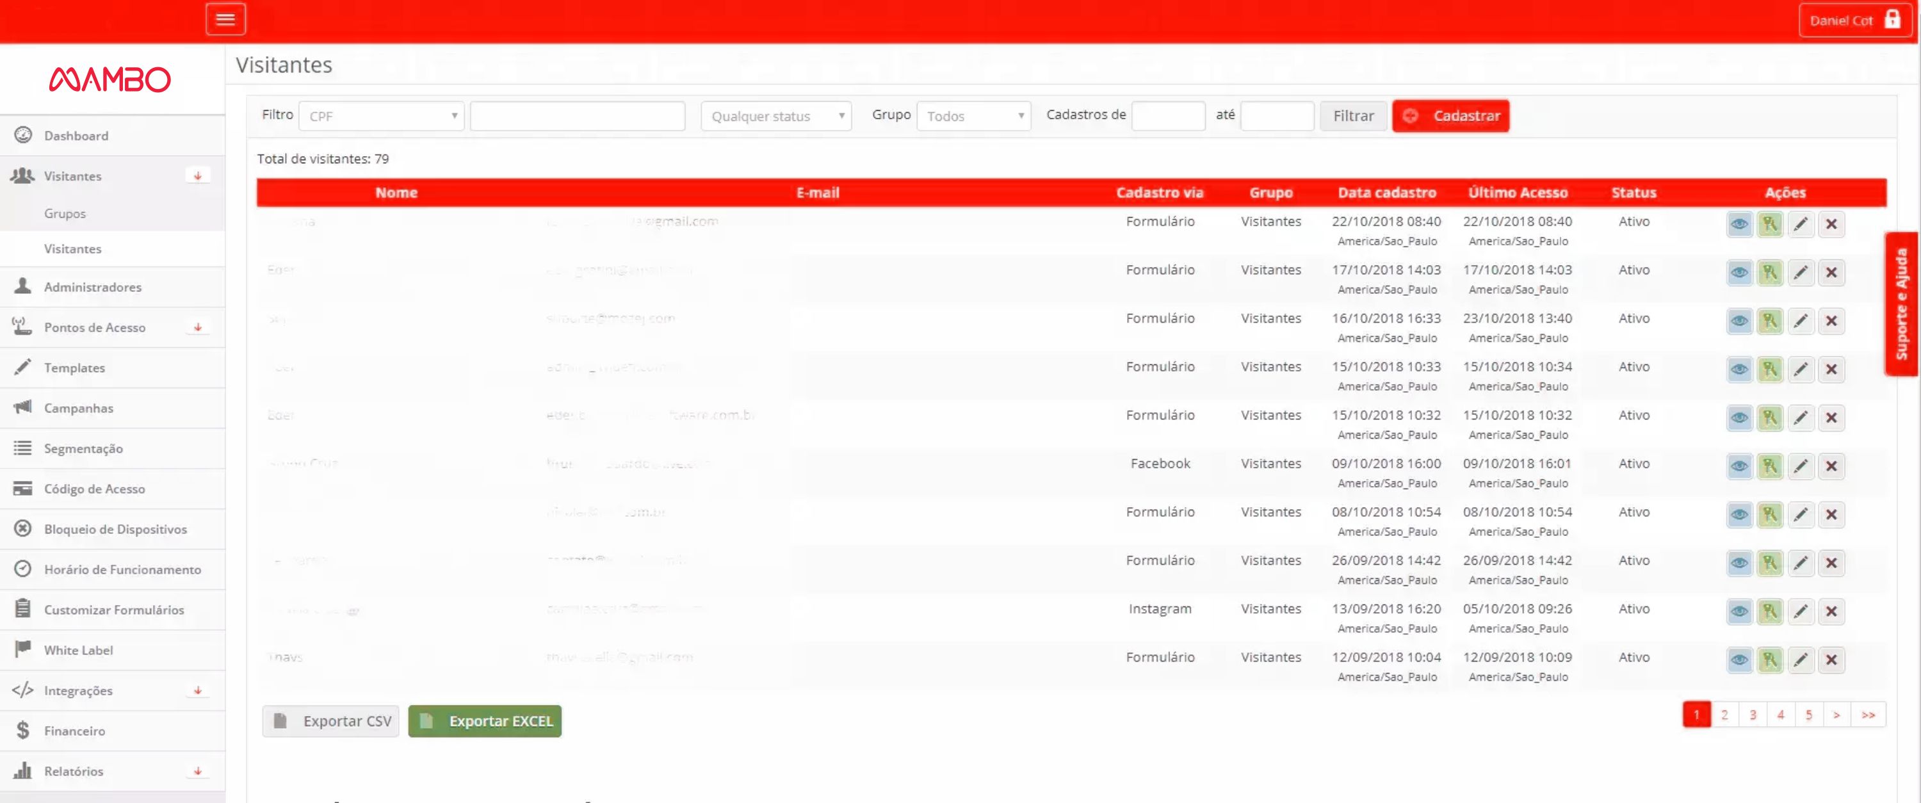Viewport: 1921px width, 803px height.
Task: Click green key icon for 12/09/2018 10:04 visitor
Action: [1770, 661]
